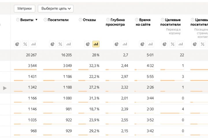
Task: Click pie chart icon under Отказы
Action: click(88, 44)
